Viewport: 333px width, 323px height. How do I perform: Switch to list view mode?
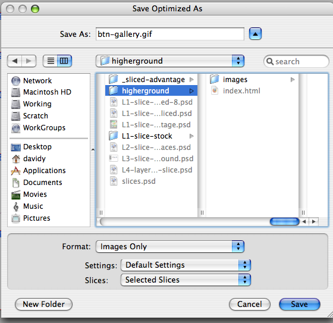click(51, 61)
